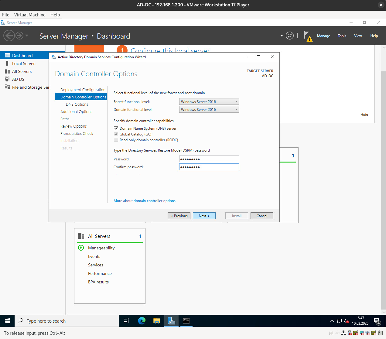The height and width of the screenshot is (339, 386).
Task: Open More about domain controller options link
Action: point(145,201)
